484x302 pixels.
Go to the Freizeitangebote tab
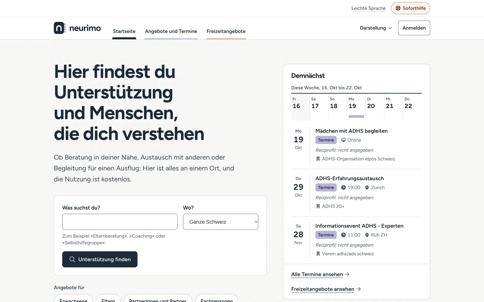226,31
